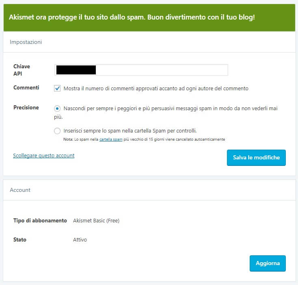Select the "Nascondi per sempre" radio button
The height and width of the screenshot is (285, 298).
tap(58, 109)
